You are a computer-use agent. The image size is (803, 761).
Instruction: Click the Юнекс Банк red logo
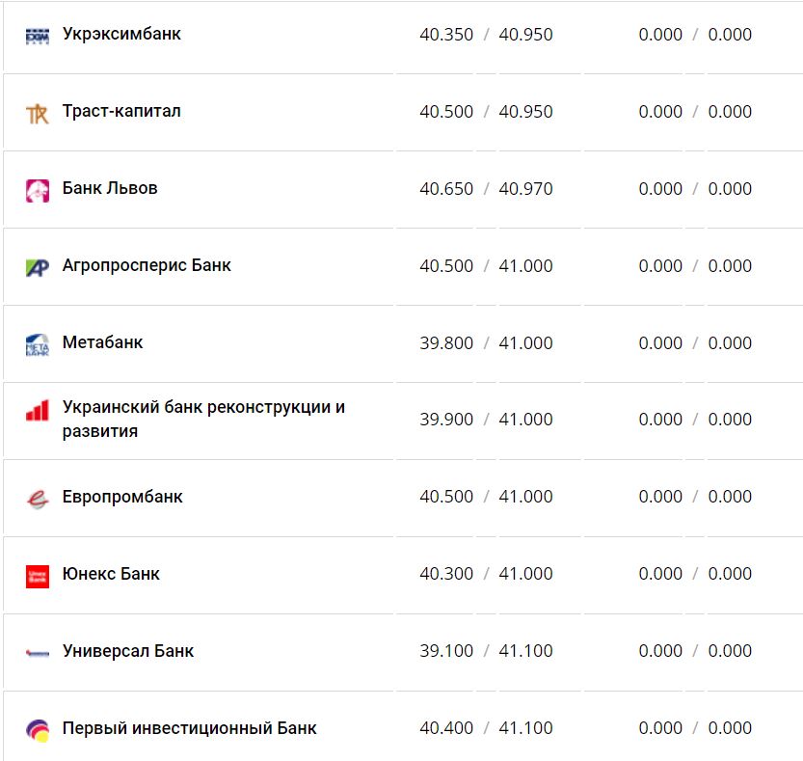click(x=37, y=576)
